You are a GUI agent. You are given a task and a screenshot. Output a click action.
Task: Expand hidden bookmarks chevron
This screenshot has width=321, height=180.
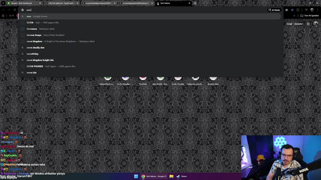294,16
